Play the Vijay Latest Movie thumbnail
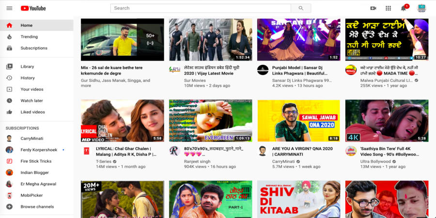436x218 pixels. (x=211, y=40)
